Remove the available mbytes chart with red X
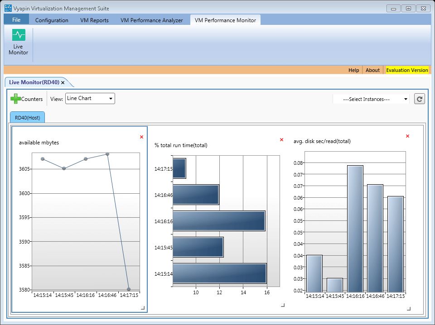The image size is (435, 325). pos(141,137)
